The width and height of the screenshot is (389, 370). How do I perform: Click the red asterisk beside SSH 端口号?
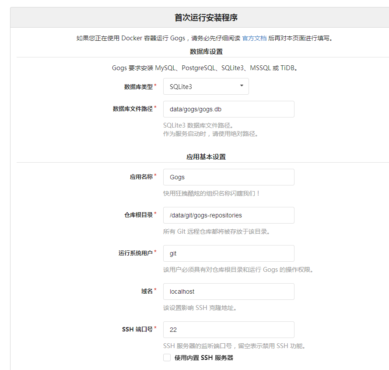click(x=155, y=327)
